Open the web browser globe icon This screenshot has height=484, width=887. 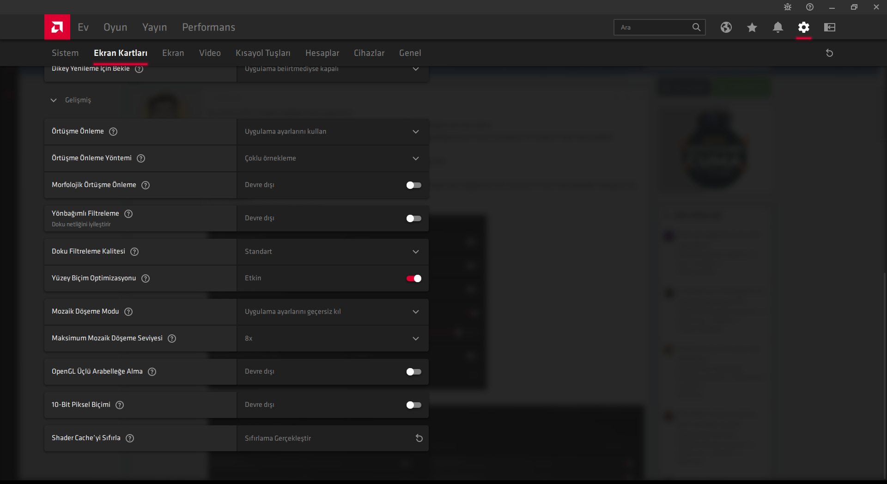point(726,27)
